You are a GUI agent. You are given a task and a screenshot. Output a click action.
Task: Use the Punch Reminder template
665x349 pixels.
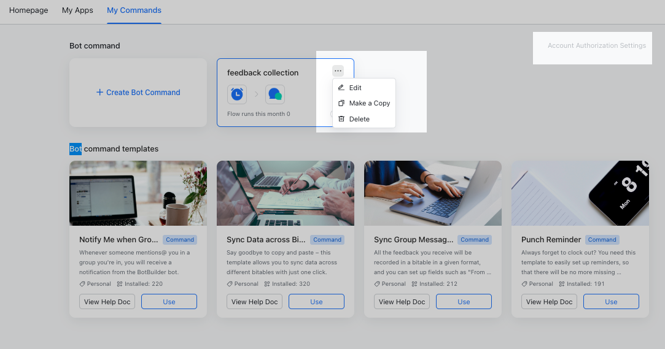[x=611, y=302]
